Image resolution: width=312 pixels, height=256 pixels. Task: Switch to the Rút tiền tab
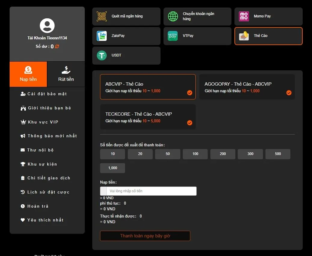pos(66,74)
